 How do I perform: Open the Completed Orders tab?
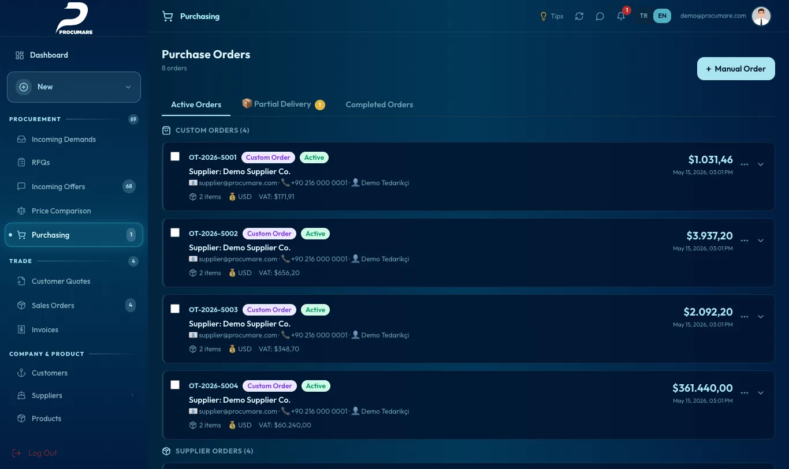(x=379, y=105)
